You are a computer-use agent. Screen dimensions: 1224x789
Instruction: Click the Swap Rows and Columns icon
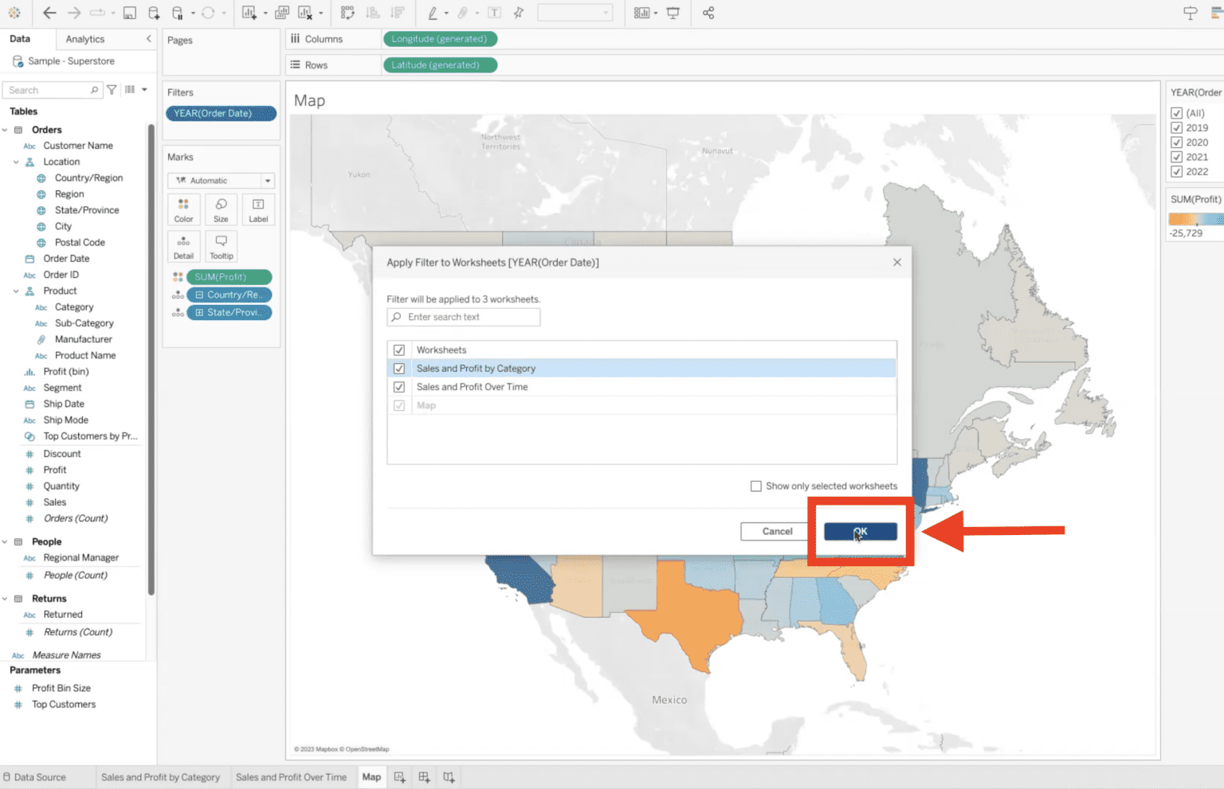point(347,13)
